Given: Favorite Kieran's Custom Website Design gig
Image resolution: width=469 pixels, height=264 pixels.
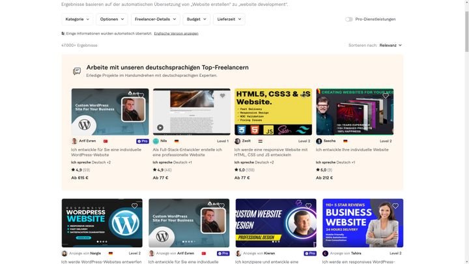Looking at the screenshot, I should click(x=308, y=206).
